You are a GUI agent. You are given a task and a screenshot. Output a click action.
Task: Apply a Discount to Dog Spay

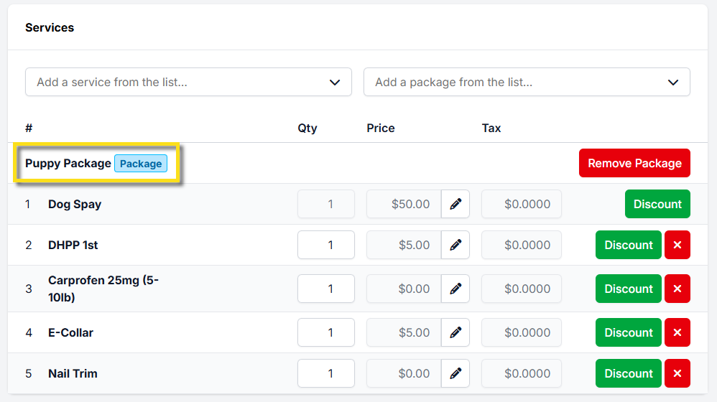click(x=657, y=204)
